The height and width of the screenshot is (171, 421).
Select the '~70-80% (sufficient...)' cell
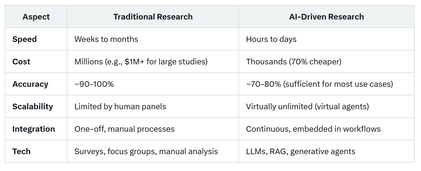click(x=319, y=84)
